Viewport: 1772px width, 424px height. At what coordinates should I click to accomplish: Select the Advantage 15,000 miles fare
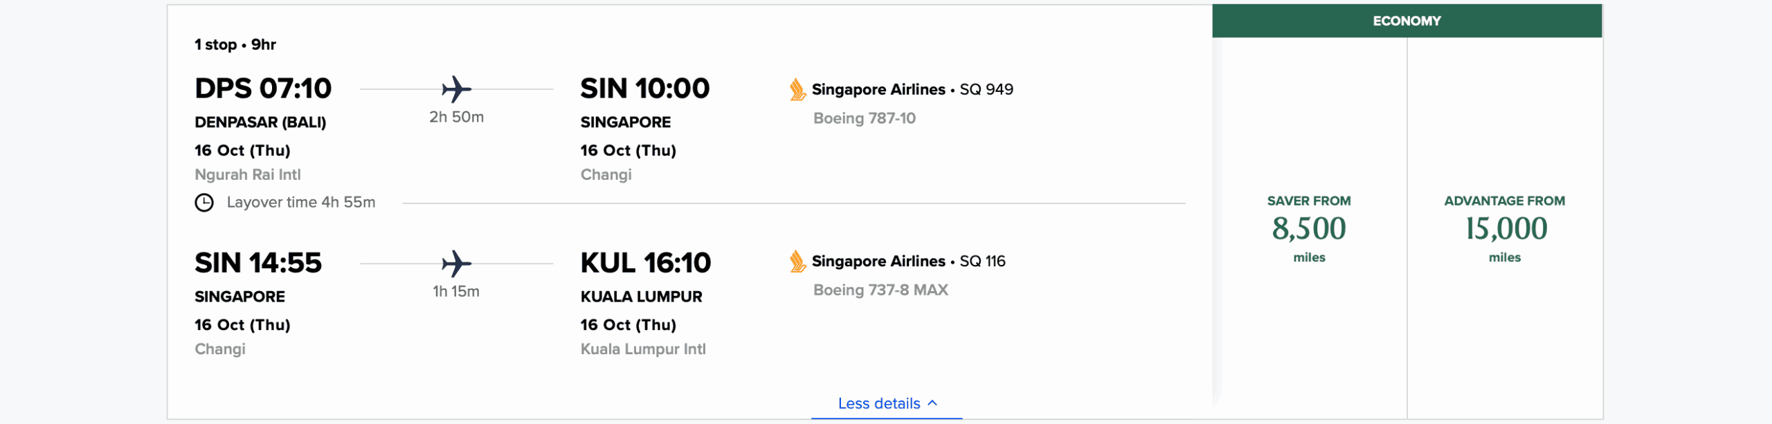pos(1505,228)
